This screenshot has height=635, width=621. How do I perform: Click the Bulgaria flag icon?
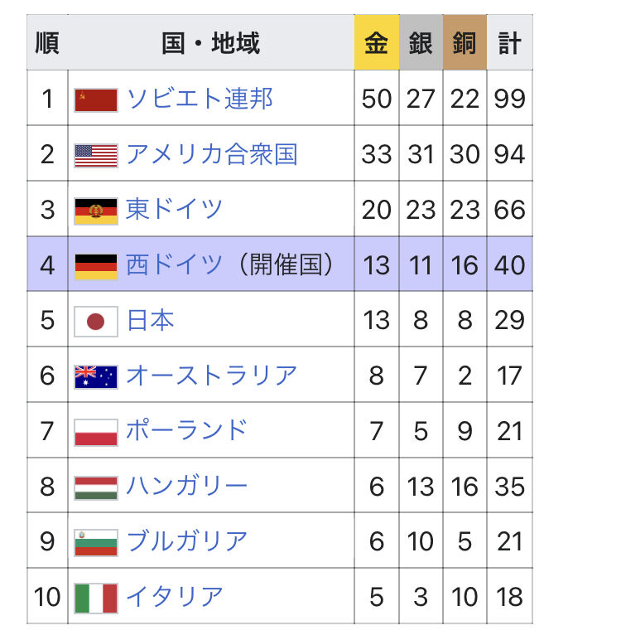(x=96, y=542)
